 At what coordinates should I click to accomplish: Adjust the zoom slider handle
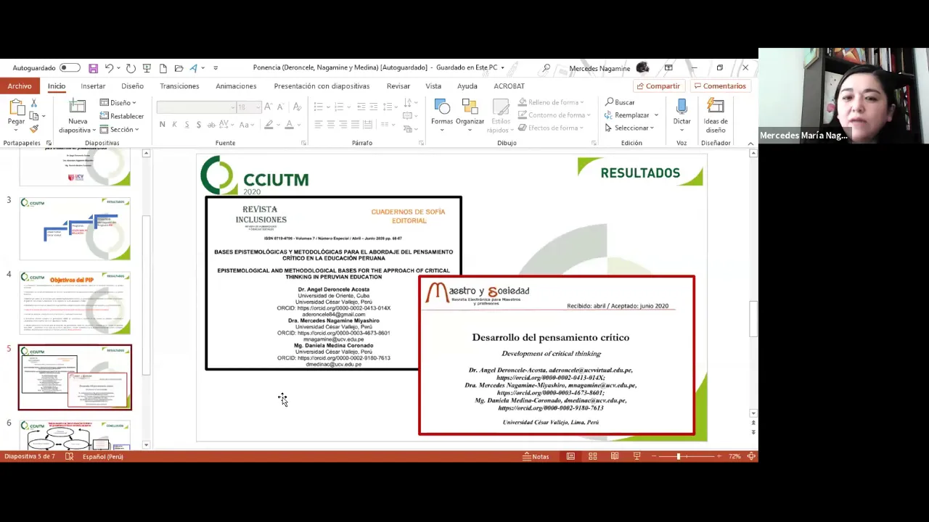pyautogui.click(x=679, y=457)
